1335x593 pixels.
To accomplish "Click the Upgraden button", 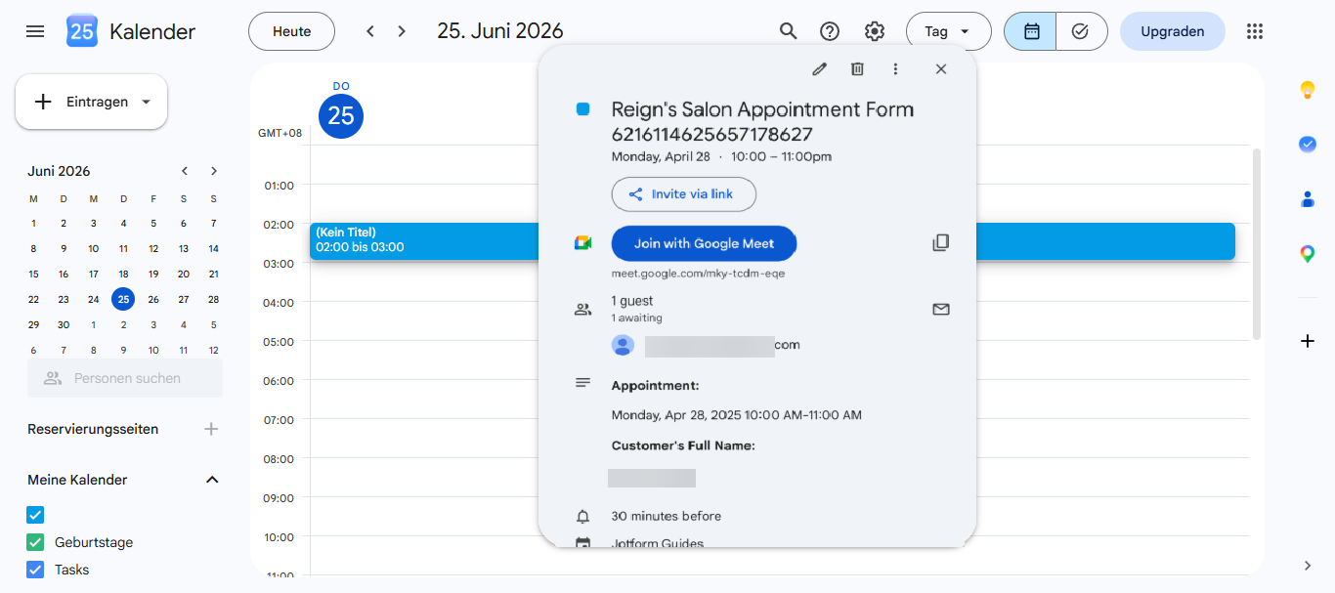I will pyautogui.click(x=1172, y=31).
